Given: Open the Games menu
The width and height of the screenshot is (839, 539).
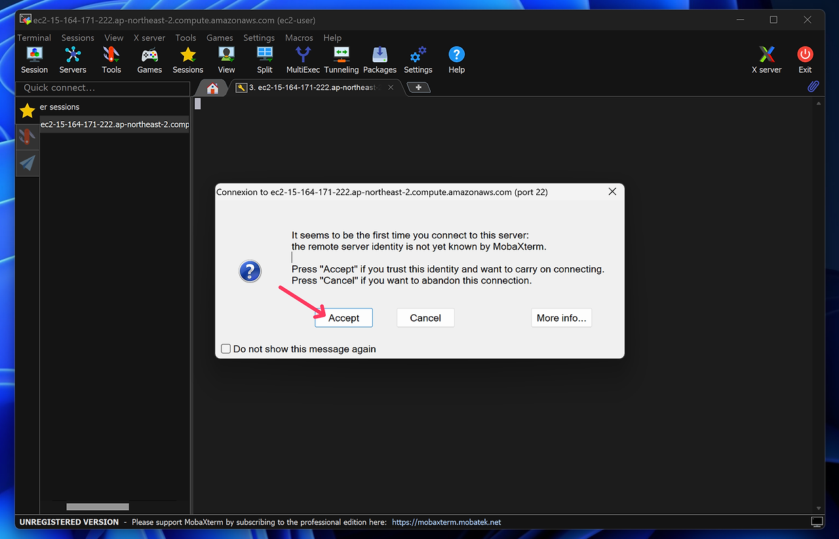Looking at the screenshot, I should pyautogui.click(x=220, y=38).
